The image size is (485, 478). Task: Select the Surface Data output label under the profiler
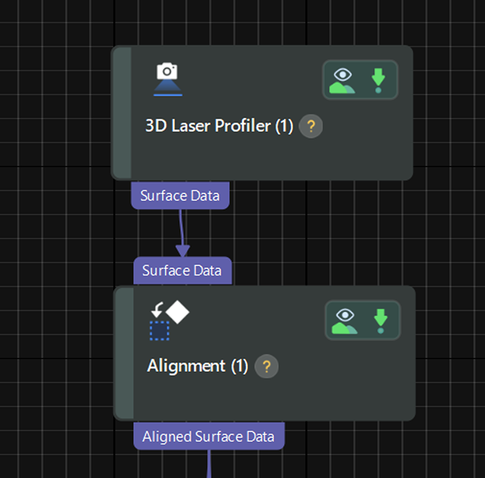180,195
